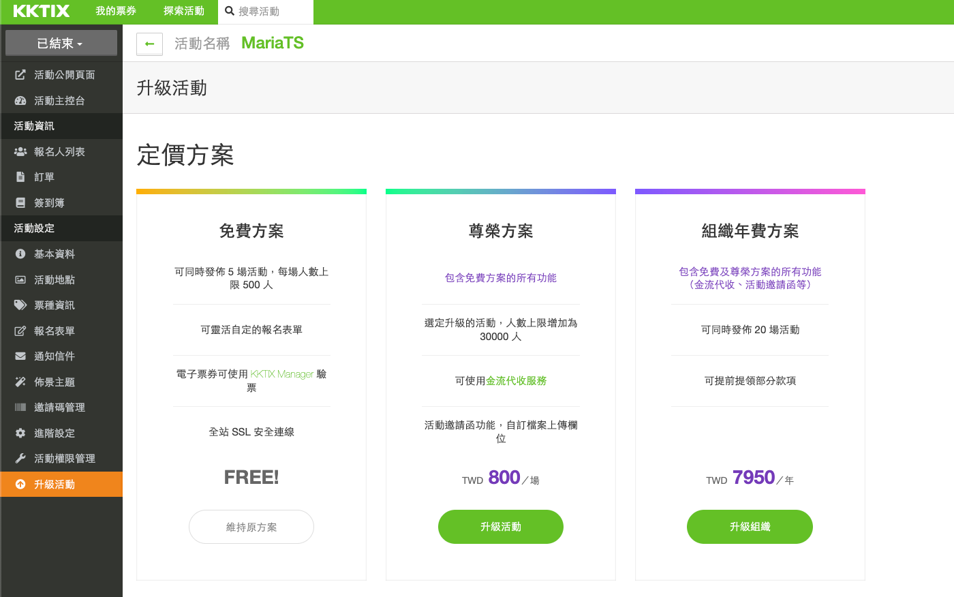The width and height of the screenshot is (954, 597).
Task: Open 邀請碼管理 barcode icon
Action: click(20, 408)
